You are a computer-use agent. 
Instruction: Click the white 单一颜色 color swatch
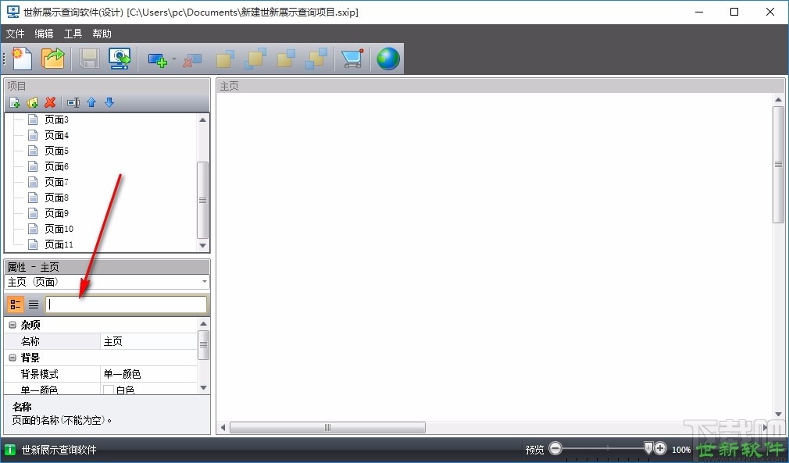[x=108, y=390]
